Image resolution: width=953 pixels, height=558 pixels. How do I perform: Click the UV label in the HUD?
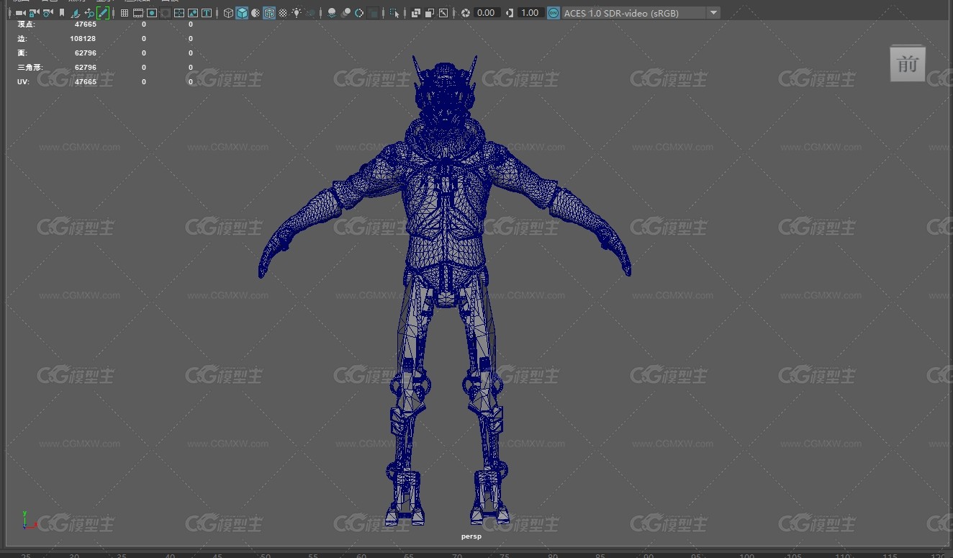pos(22,82)
